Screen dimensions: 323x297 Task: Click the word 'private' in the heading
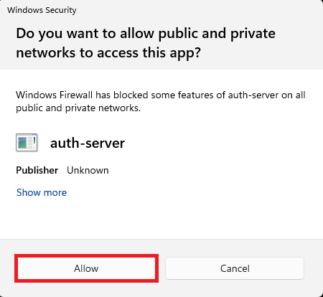pyautogui.click(x=253, y=33)
